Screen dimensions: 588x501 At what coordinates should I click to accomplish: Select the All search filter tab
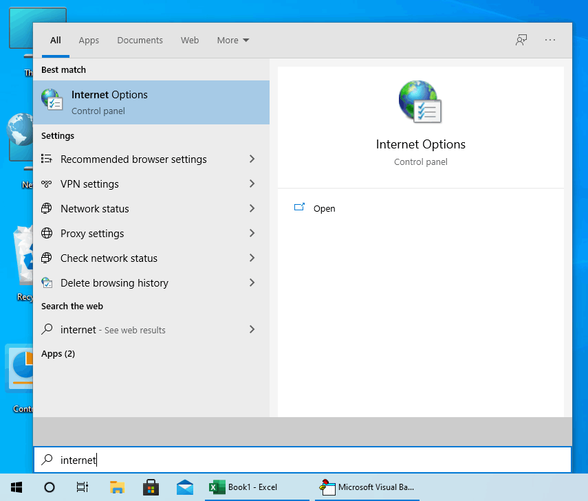56,40
